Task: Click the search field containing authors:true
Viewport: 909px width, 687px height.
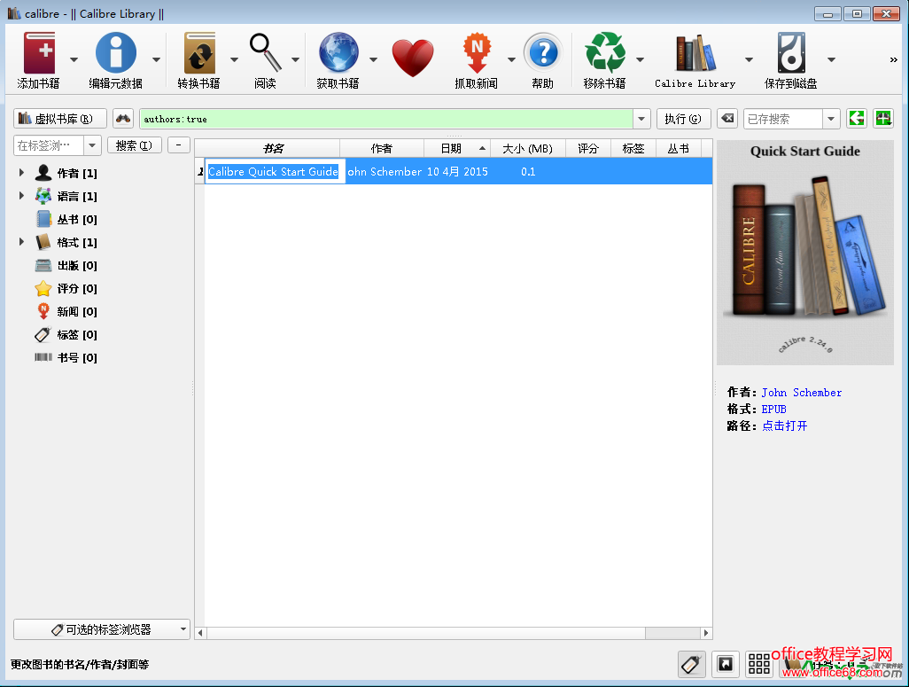Action: (x=385, y=119)
